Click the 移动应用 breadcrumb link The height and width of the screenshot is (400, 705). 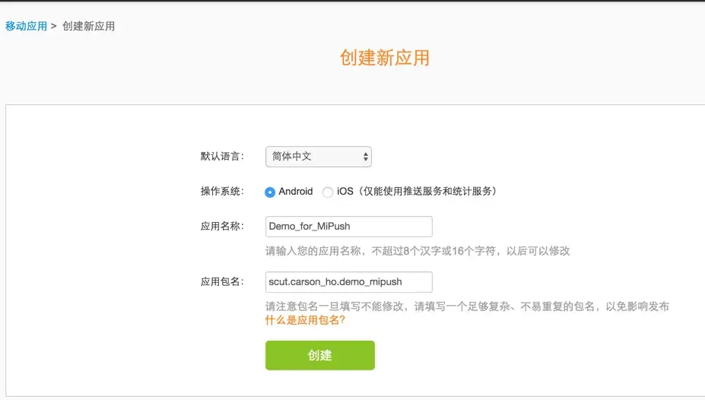(26, 27)
